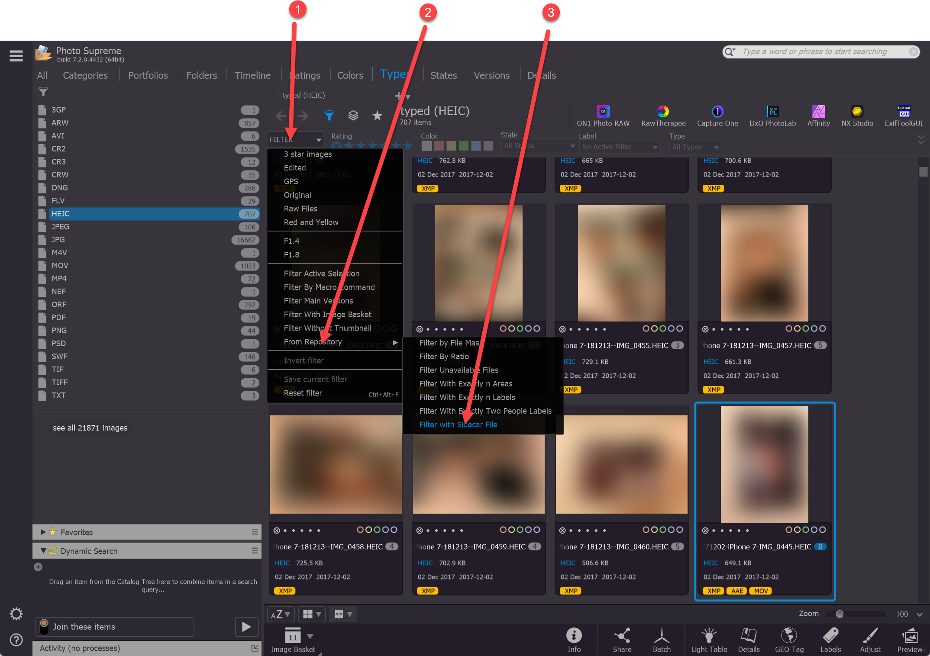Set green color label on IMG_0455.HEIC
The height and width of the screenshot is (656, 930).
pyautogui.click(x=663, y=328)
